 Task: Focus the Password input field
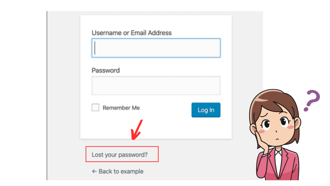click(156, 85)
